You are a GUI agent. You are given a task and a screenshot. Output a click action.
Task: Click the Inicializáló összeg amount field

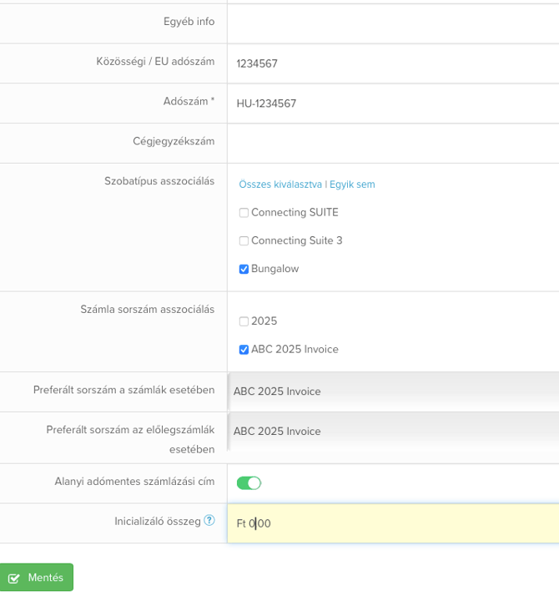392,523
